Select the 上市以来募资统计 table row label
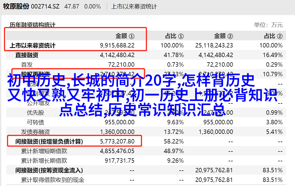The width and height of the screenshot is (295, 186). click(33, 46)
